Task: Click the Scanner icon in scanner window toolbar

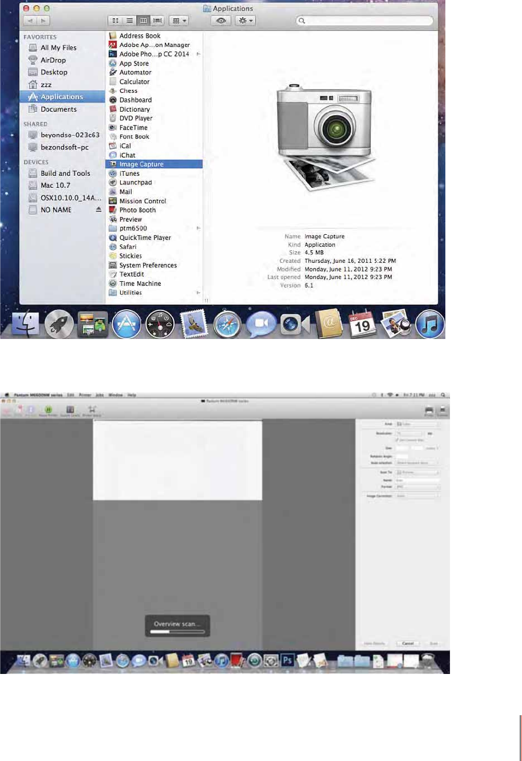Action: (443, 410)
